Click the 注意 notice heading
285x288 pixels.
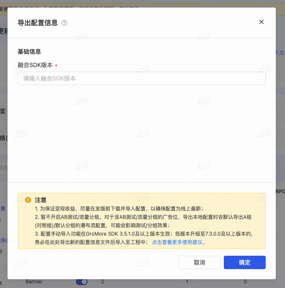41,200
